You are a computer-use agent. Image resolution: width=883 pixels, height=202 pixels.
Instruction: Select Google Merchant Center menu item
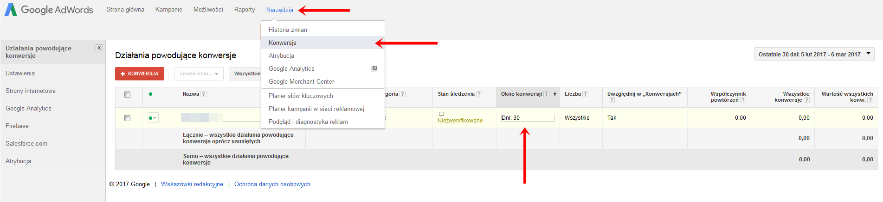tap(323, 81)
